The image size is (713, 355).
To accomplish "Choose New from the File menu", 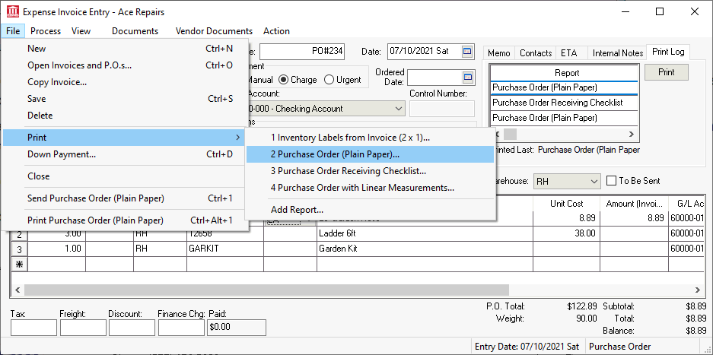I will coord(125,49).
